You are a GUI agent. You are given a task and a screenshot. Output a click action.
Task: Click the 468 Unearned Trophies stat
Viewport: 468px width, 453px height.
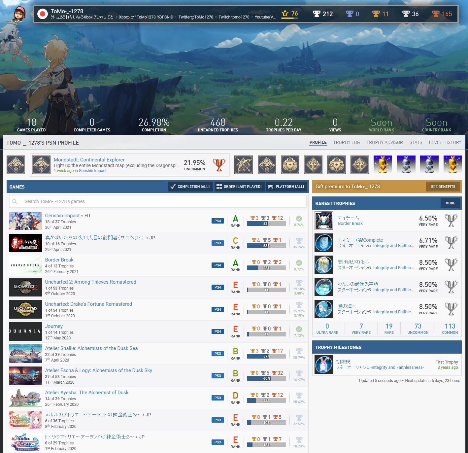tap(218, 125)
